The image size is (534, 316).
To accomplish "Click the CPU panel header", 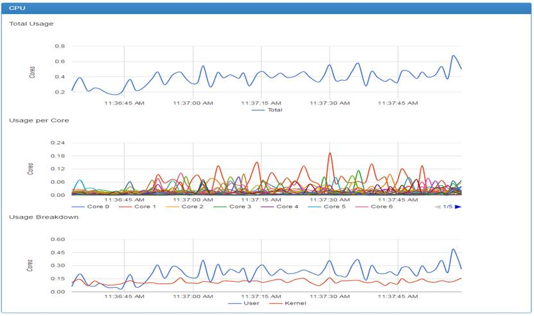I will pos(267,8).
